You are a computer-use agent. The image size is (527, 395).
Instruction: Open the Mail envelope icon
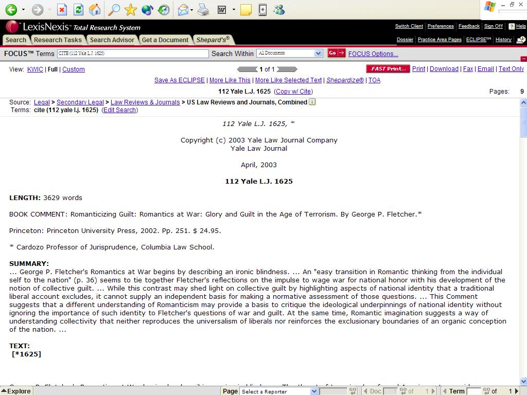183,10
